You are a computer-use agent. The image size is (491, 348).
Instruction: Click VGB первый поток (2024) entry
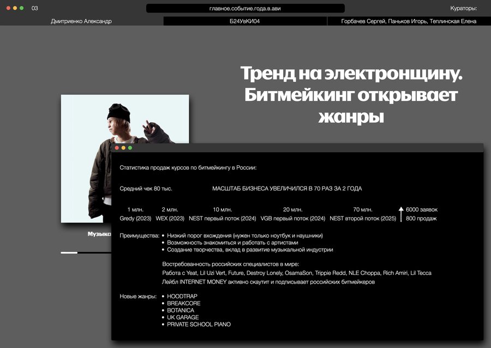[293, 218]
